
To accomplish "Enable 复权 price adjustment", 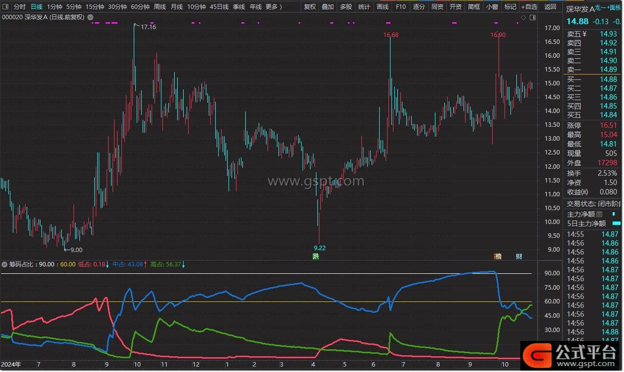I will [x=310, y=7].
